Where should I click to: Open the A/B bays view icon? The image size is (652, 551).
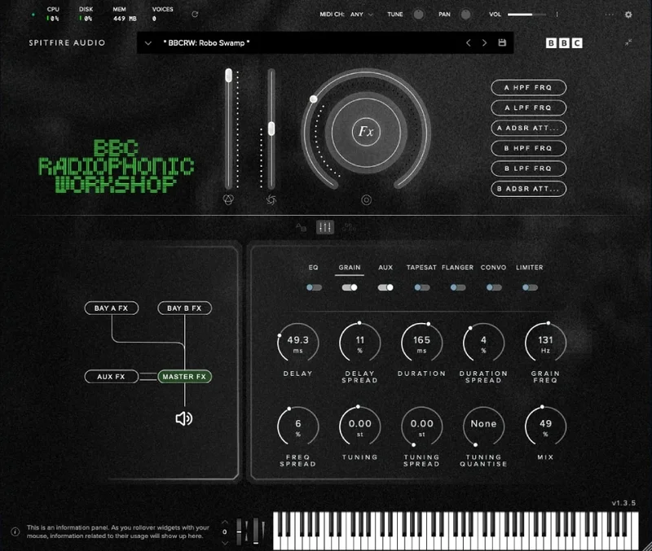(301, 227)
